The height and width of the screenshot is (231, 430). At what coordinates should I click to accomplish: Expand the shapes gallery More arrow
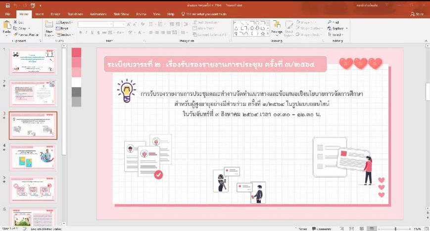coord(268,34)
